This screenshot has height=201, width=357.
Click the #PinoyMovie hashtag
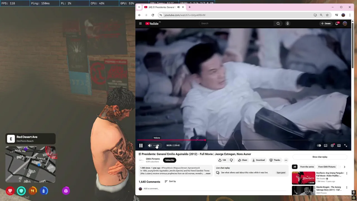click(167, 168)
